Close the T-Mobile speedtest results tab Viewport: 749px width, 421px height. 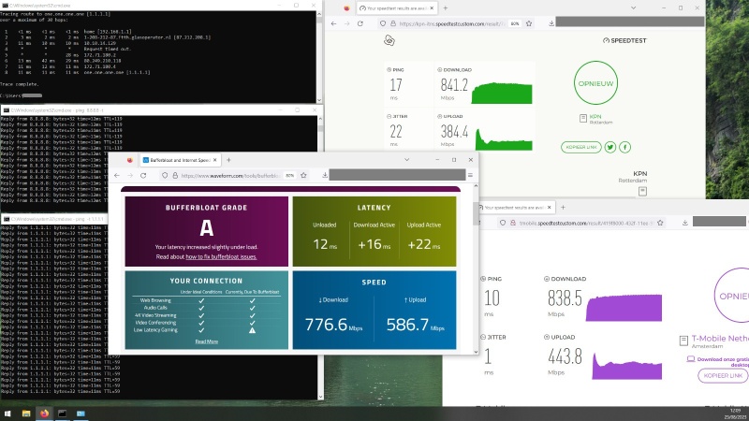(x=549, y=208)
